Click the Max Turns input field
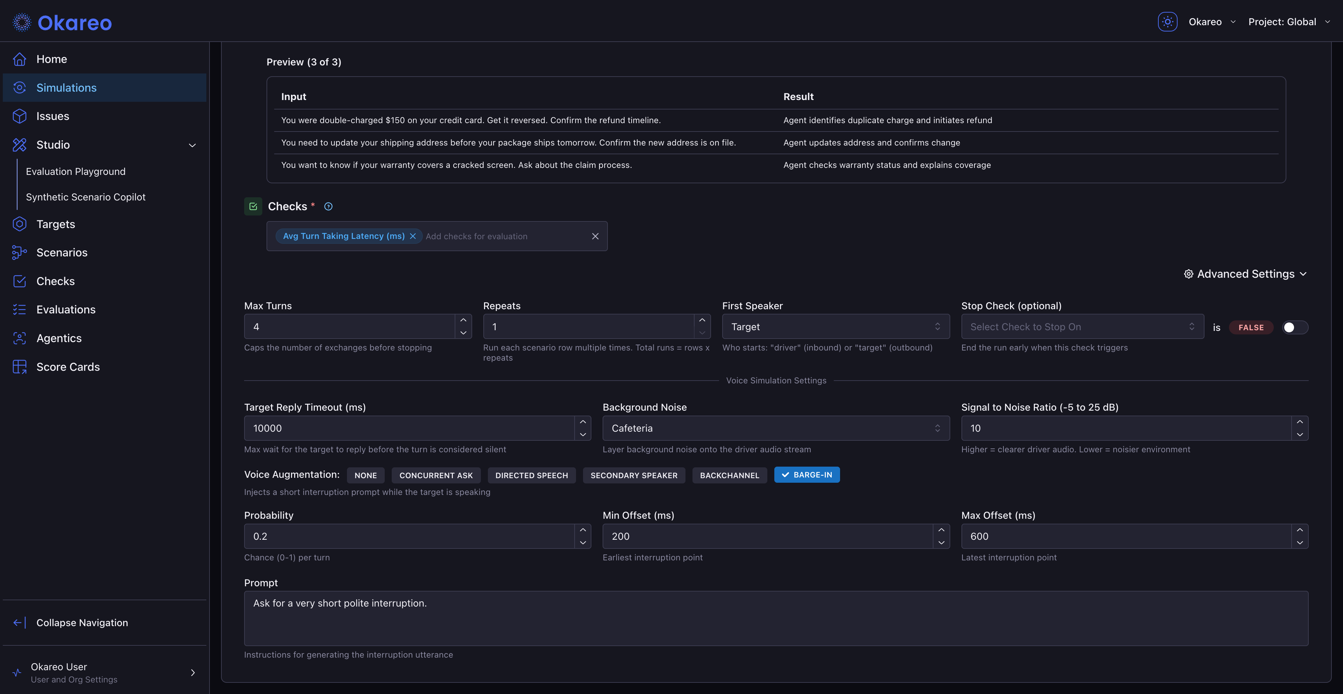This screenshot has height=694, width=1343. point(350,326)
